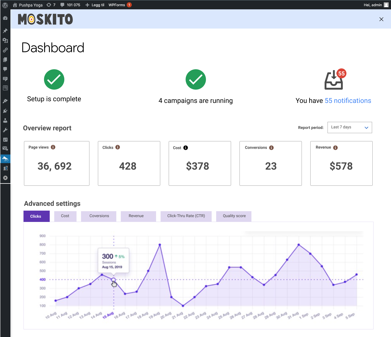The image size is (391, 337).
Task: Click the comments bubble icon in admin bar
Action: [62, 5]
